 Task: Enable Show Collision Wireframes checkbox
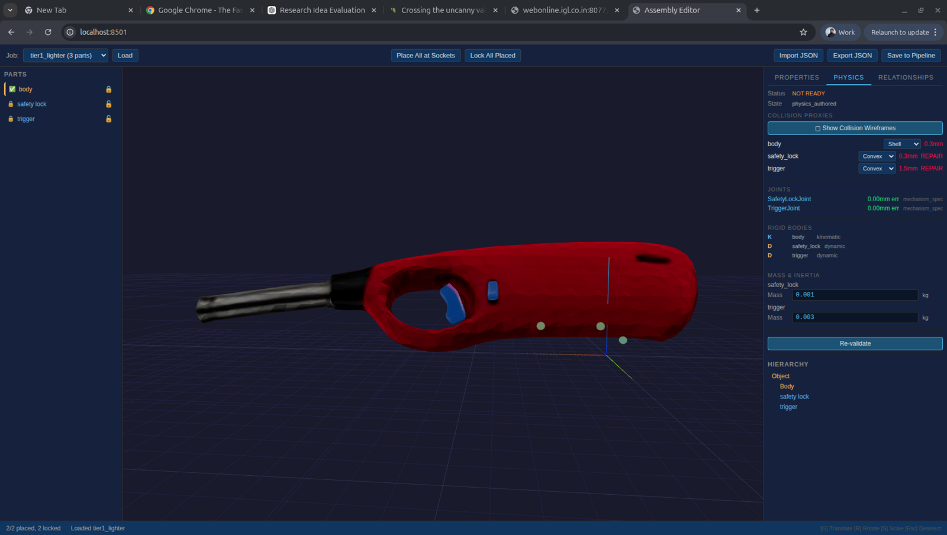point(818,128)
